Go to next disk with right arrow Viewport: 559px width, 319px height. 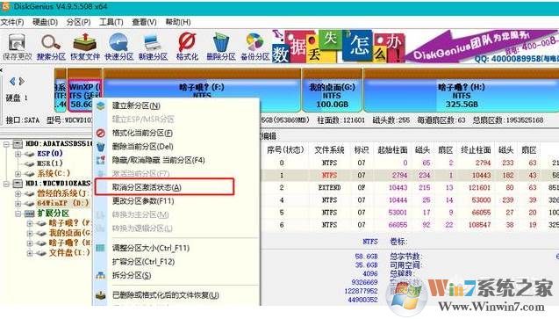[22, 82]
